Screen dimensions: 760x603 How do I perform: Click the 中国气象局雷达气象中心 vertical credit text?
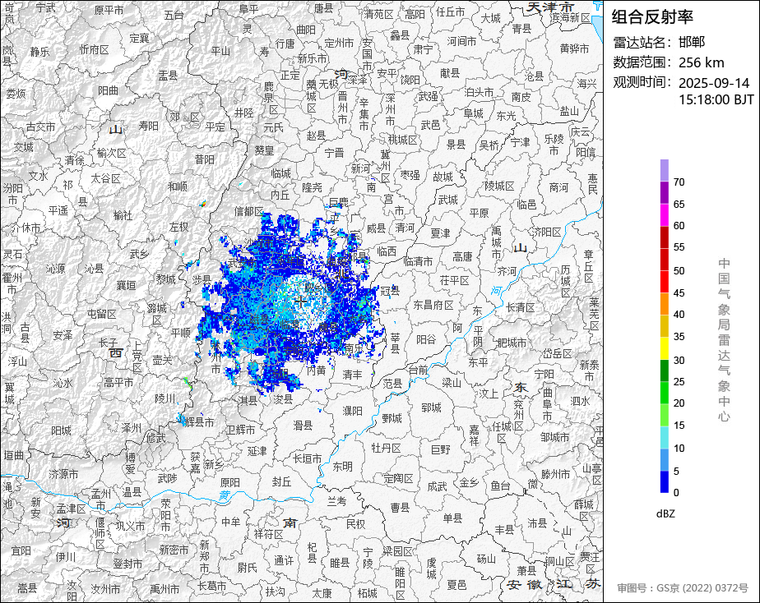[724, 340]
